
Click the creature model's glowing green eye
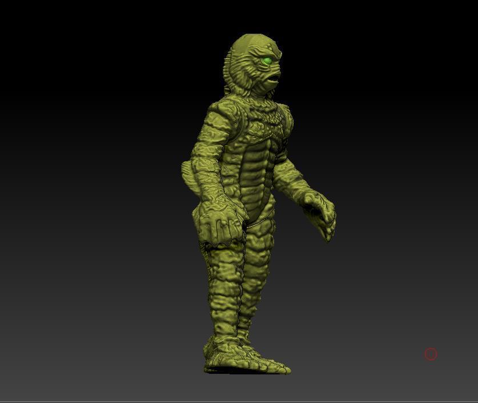point(267,62)
